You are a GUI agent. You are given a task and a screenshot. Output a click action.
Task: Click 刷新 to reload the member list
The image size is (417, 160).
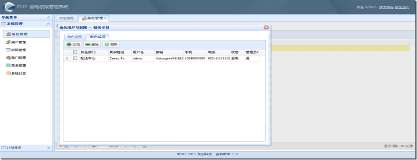click(111, 45)
